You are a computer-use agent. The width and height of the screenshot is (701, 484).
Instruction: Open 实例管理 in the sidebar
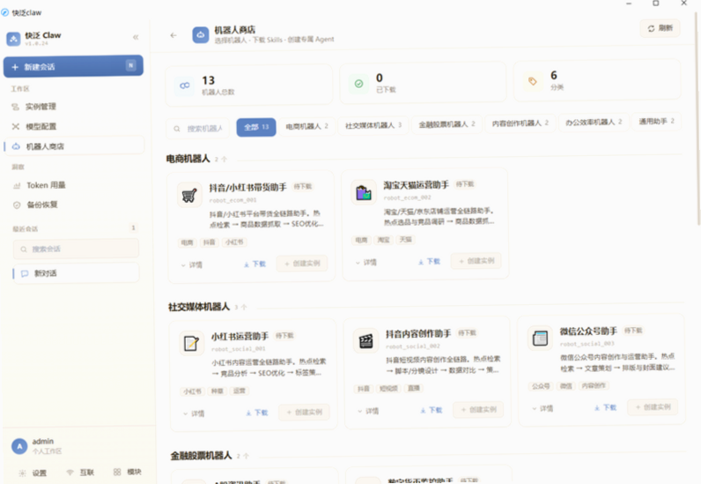[74, 107]
